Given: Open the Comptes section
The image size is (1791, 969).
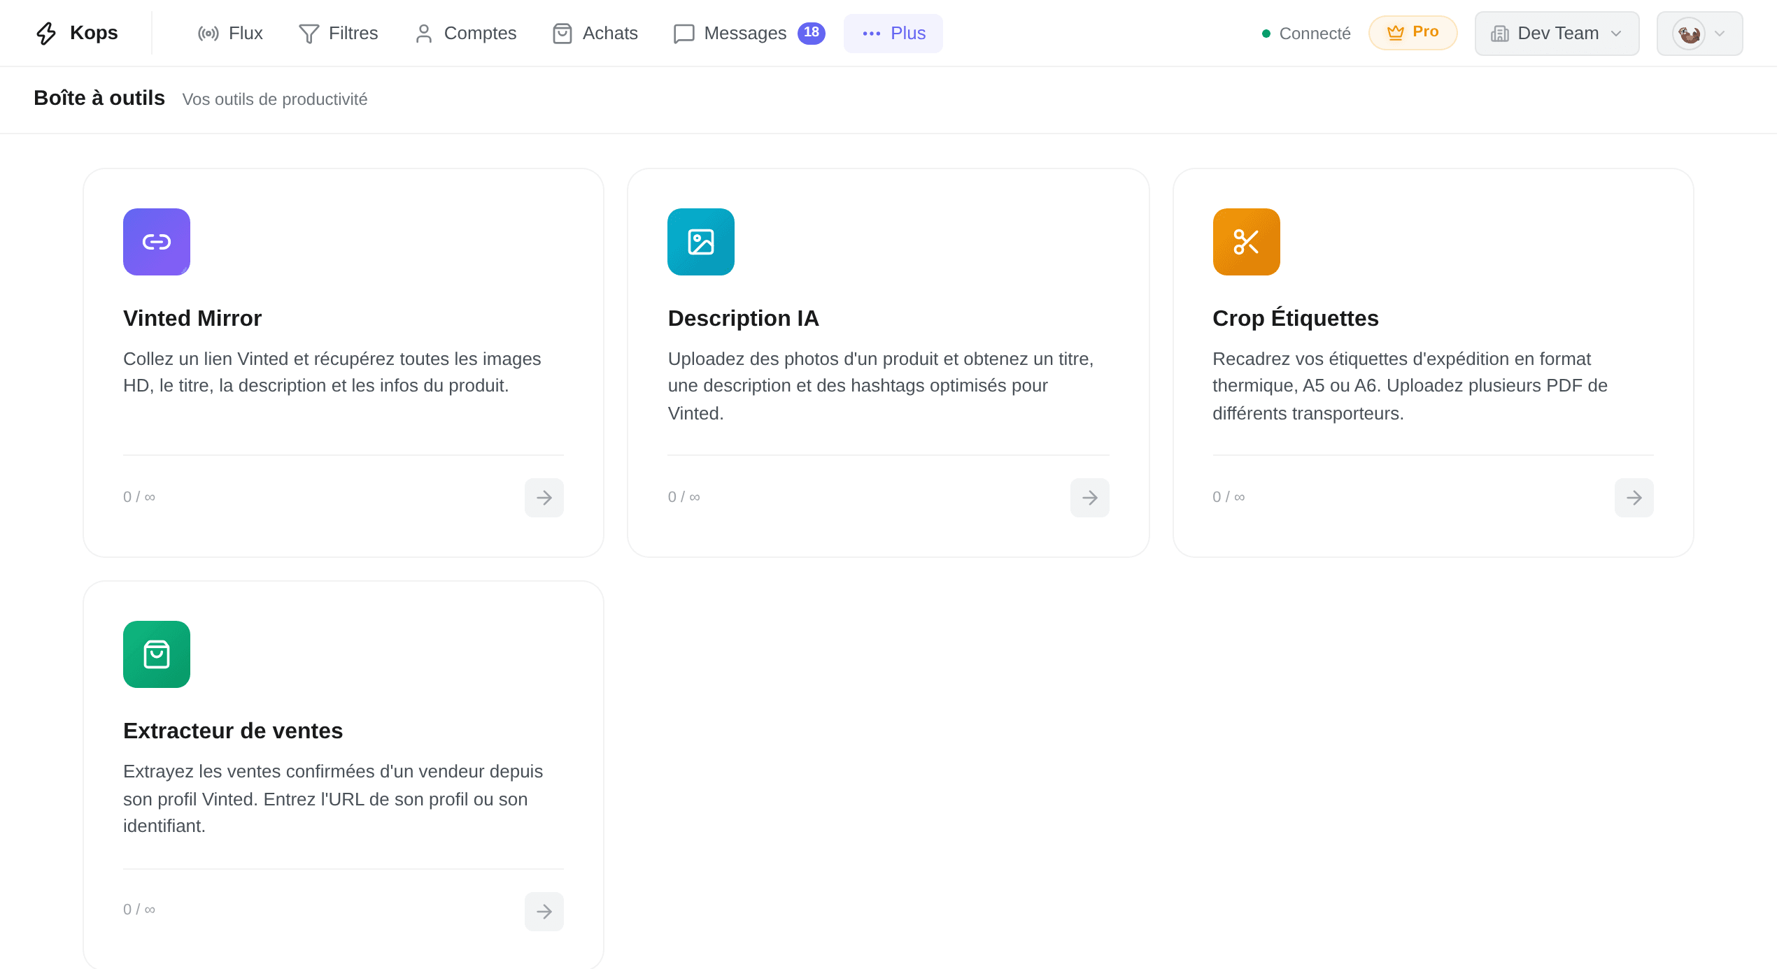Looking at the screenshot, I should [465, 33].
